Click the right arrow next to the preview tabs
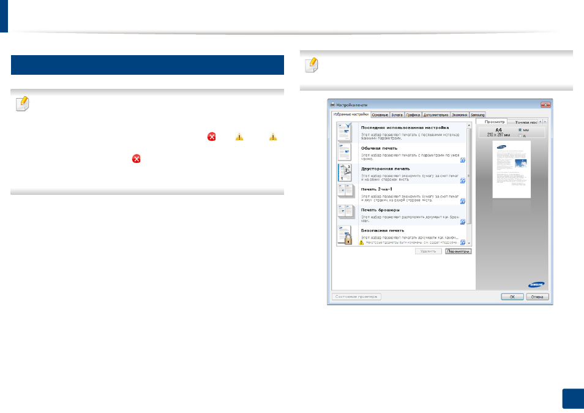This screenshot has width=584, height=413. [x=545, y=122]
